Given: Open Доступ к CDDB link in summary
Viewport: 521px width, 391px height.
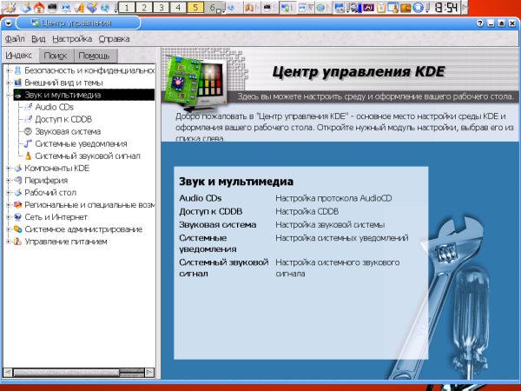Looking at the screenshot, I should pyautogui.click(x=211, y=211).
